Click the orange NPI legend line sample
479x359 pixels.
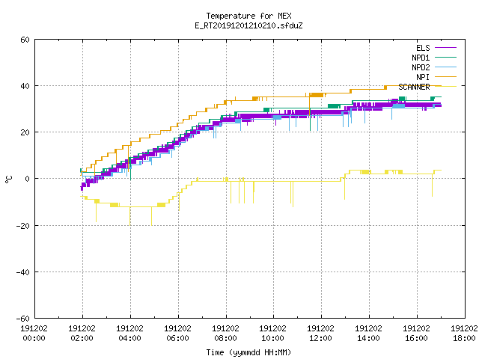pyautogui.click(x=445, y=76)
